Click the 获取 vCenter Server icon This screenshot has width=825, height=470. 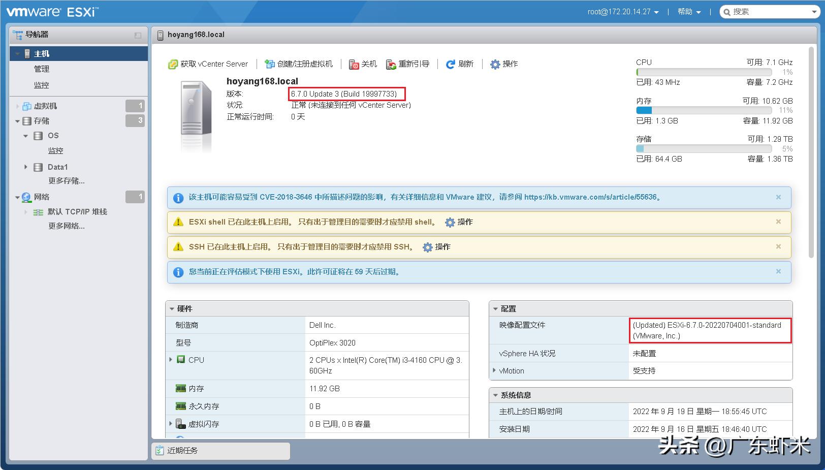tap(173, 64)
